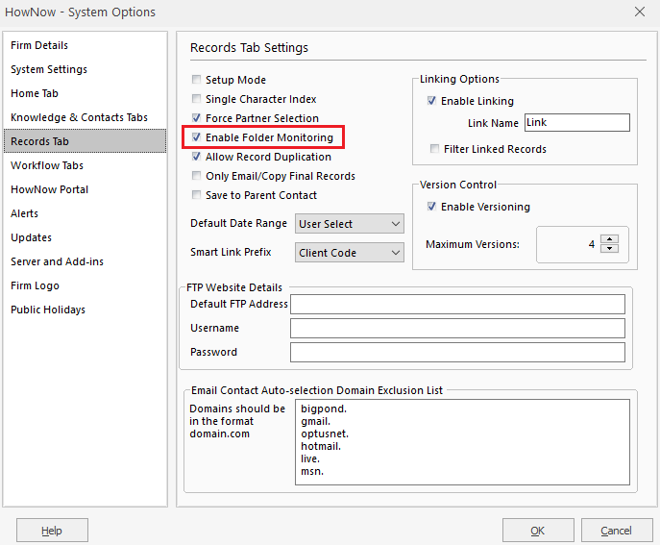Click 'live.' in exclusion list
Image resolution: width=660 pixels, height=545 pixels.
coord(310,458)
